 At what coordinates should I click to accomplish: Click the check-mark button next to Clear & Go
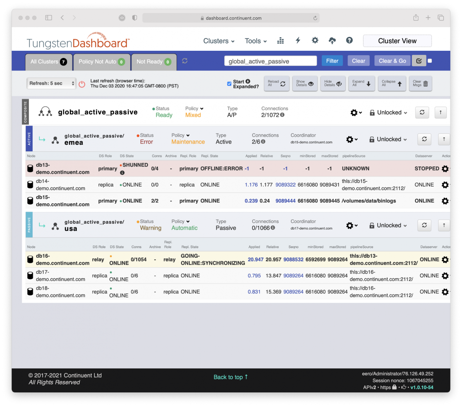(x=419, y=61)
